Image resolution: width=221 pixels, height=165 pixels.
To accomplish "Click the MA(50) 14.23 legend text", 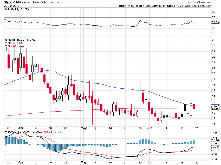I will [x=15, y=43].
